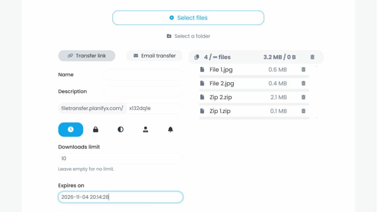Viewport: 377px width, 212px height.
Task: Open the password lock settings tab
Action: [96, 130]
